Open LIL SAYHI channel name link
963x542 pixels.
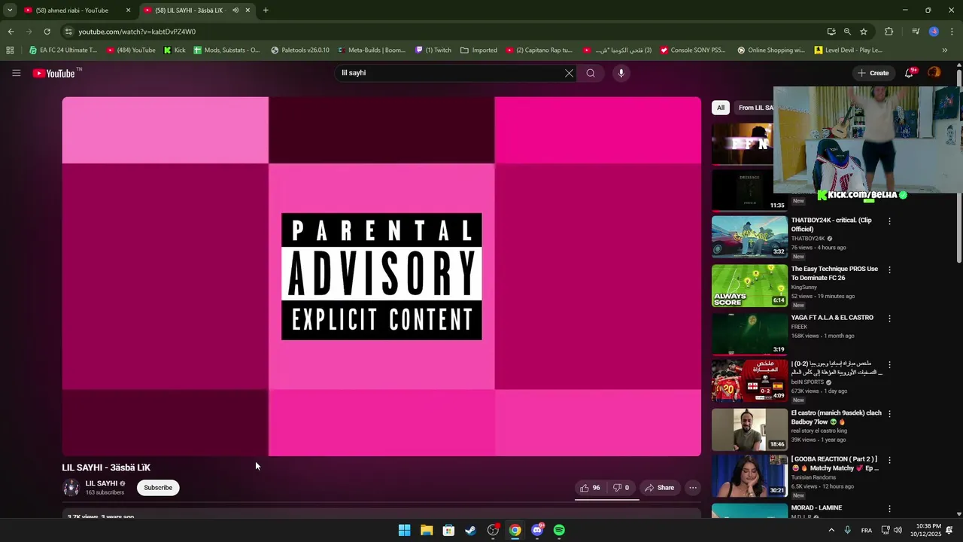pyautogui.click(x=102, y=484)
